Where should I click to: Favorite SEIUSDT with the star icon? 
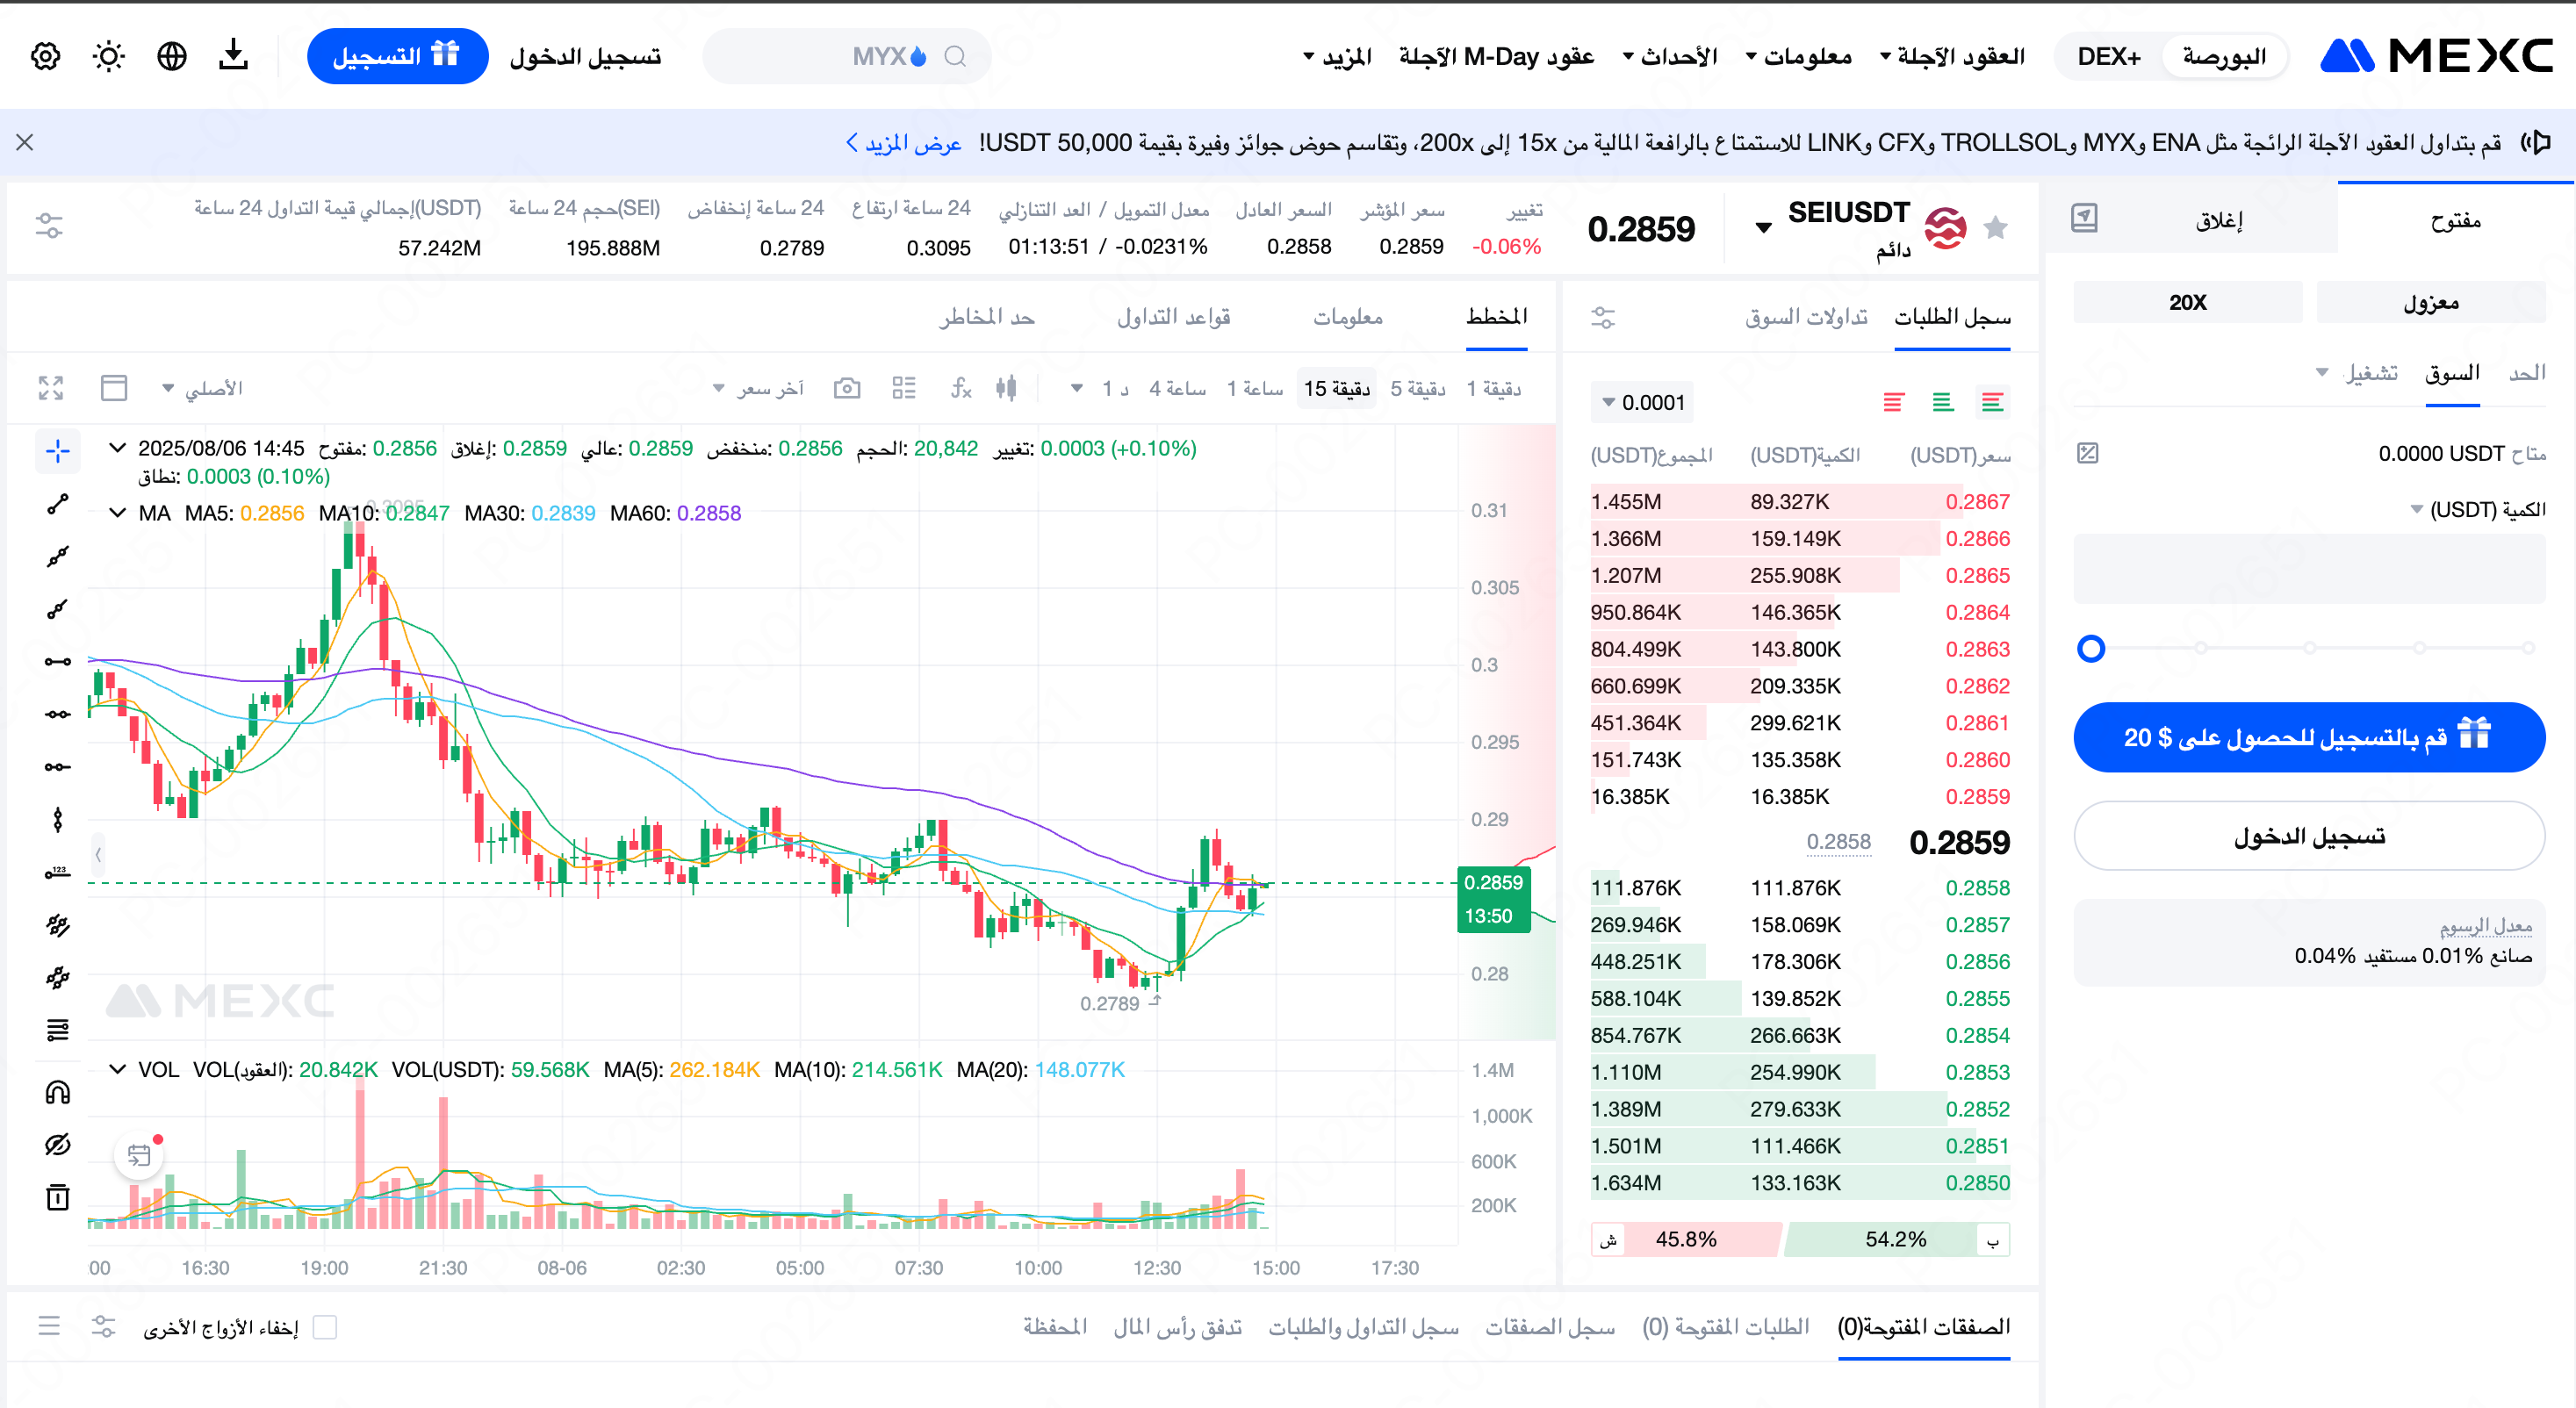[x=1995, y=228]
